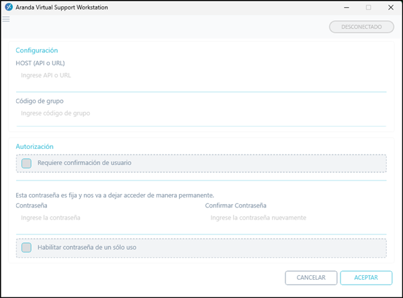Click the Configuración section heading
The height and width of the screenshot is (298, 403).
[x=37, y=50]
